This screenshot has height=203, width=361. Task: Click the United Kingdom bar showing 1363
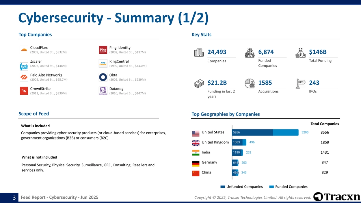pyautogui.click(x=237, y=142)
